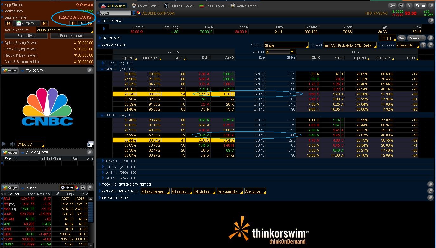
Task: Switch to the Forex Trader tab
Action: point(145,6)
